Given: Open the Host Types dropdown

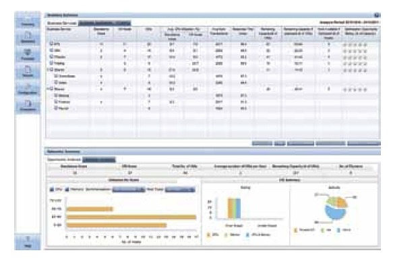Looking at the screenshot, I should [x=180, y=190].
